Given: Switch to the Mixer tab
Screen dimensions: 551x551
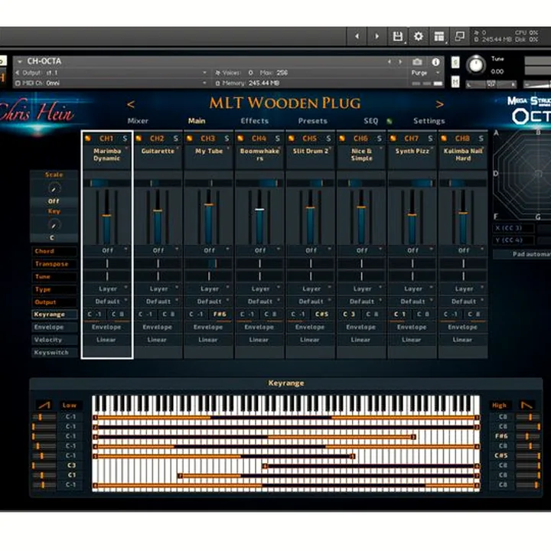Looking at the screenshot, I should (x=138, y=121).
